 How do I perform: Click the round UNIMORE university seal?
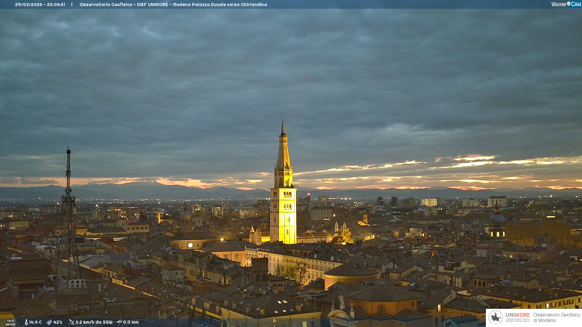pyautogui.click(x=496, y=317)
